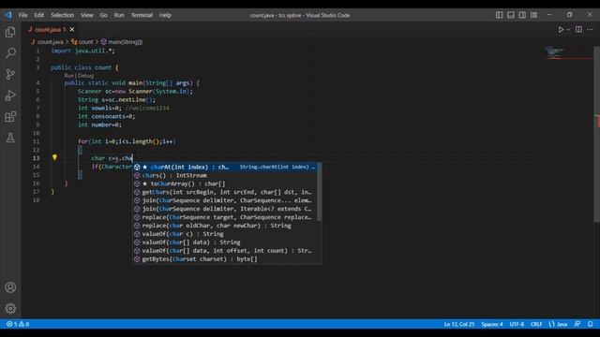Screen dimensions: 600x337
Task: Click the suggestion list scrollbar
Action: (319, 192)
